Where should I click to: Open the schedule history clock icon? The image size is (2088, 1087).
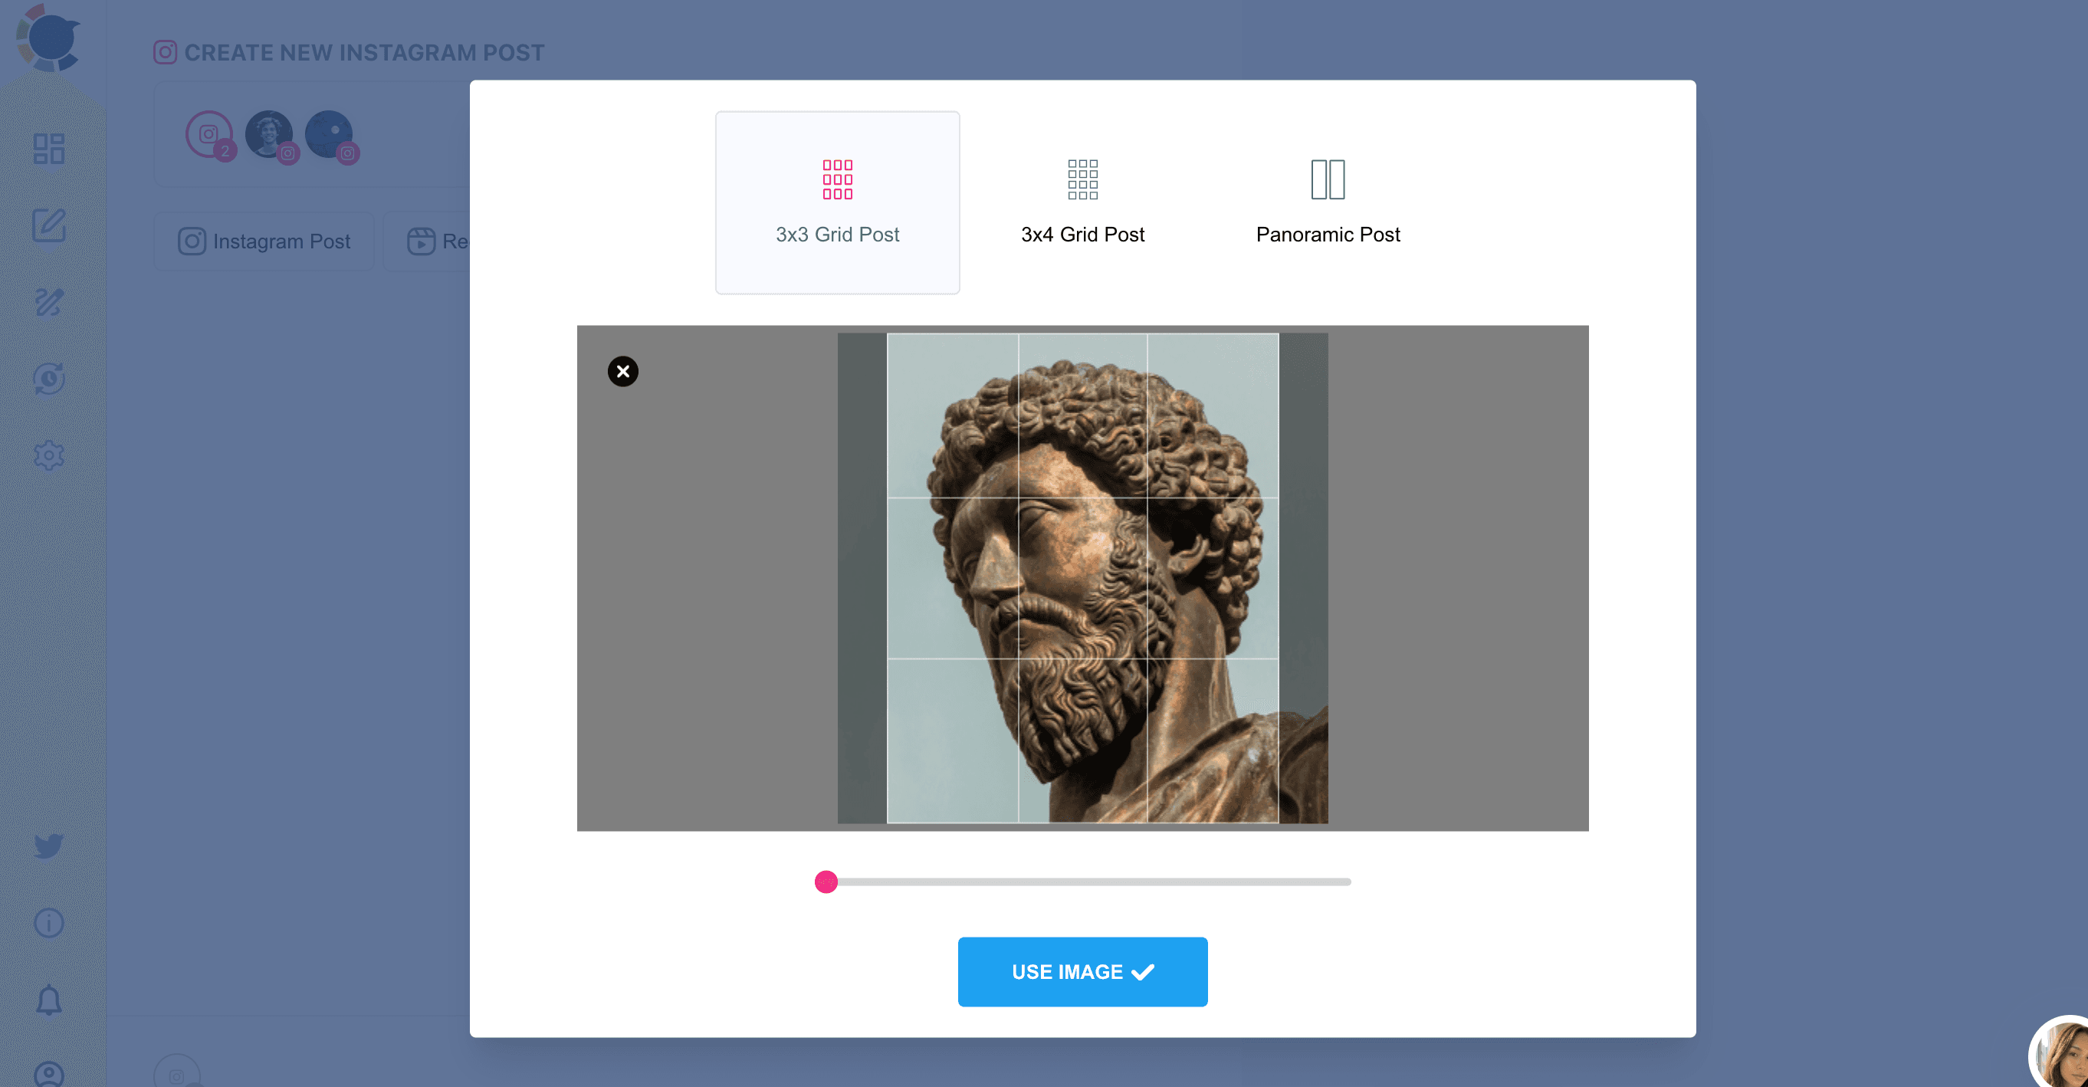[x=48, y=379]
